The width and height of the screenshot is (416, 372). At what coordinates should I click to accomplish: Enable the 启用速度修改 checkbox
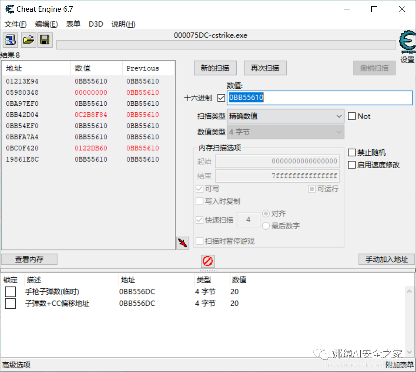[x=352, y=165]
